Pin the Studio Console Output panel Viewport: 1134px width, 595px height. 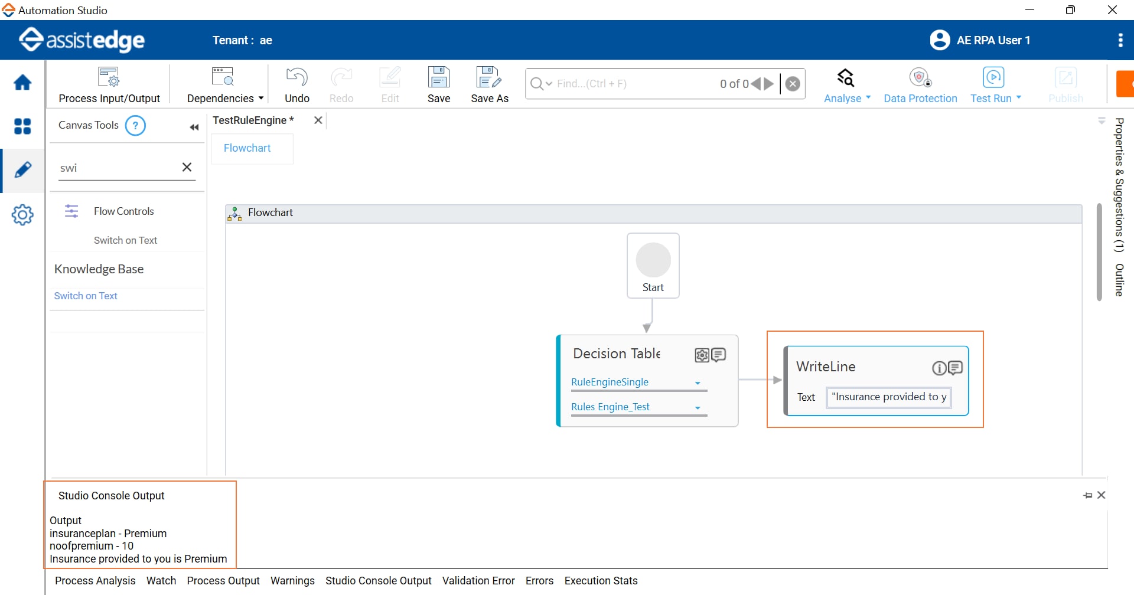click(x=1087, y=495)
